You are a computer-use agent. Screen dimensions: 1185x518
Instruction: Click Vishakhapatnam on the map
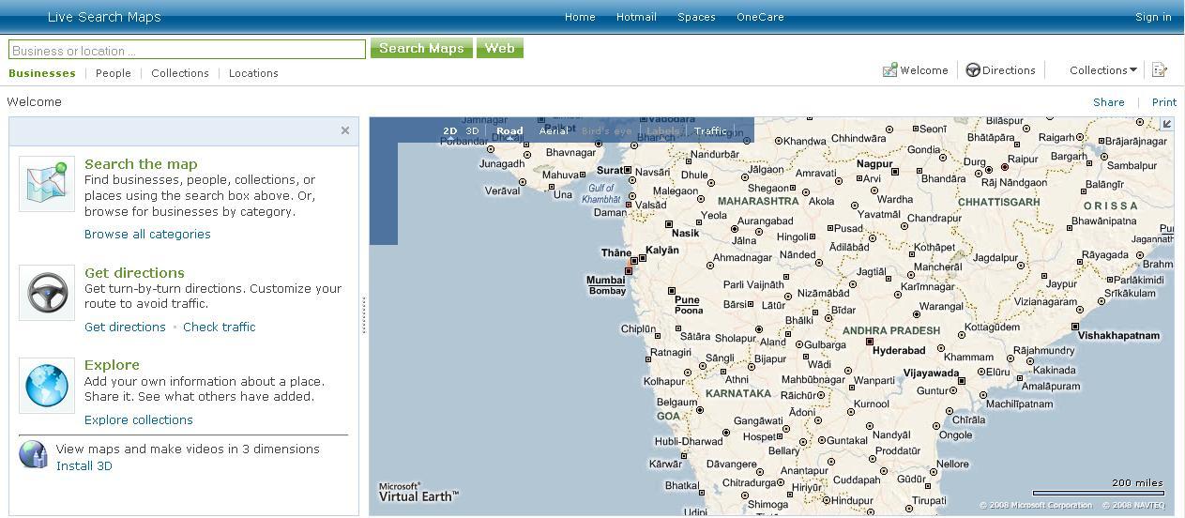[x=1120, y=335]
